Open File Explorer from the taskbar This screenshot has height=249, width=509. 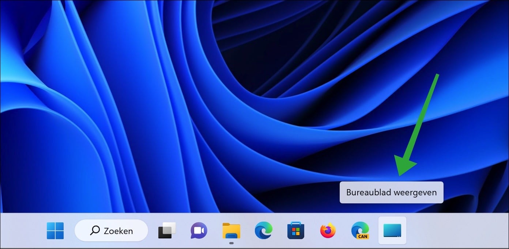point(231,231)
